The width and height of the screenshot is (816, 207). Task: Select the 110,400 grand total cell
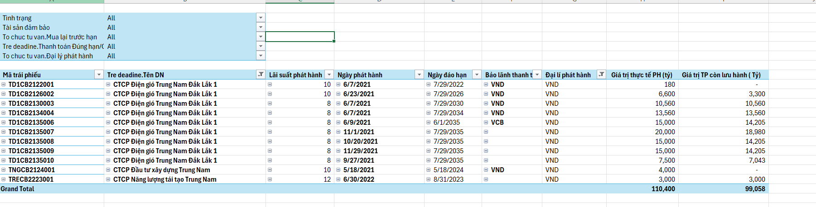click(642, 189)
